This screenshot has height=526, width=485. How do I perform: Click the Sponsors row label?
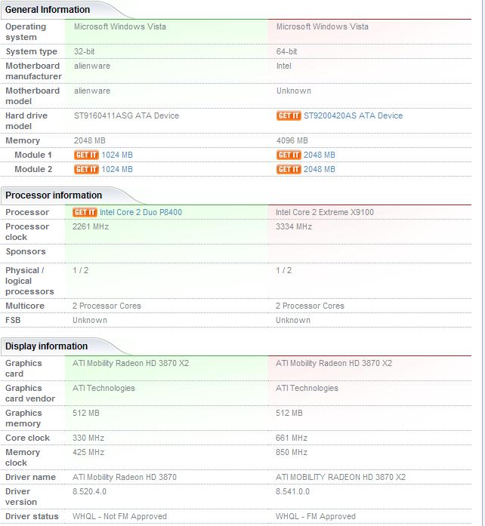click(x=26, y=252)
